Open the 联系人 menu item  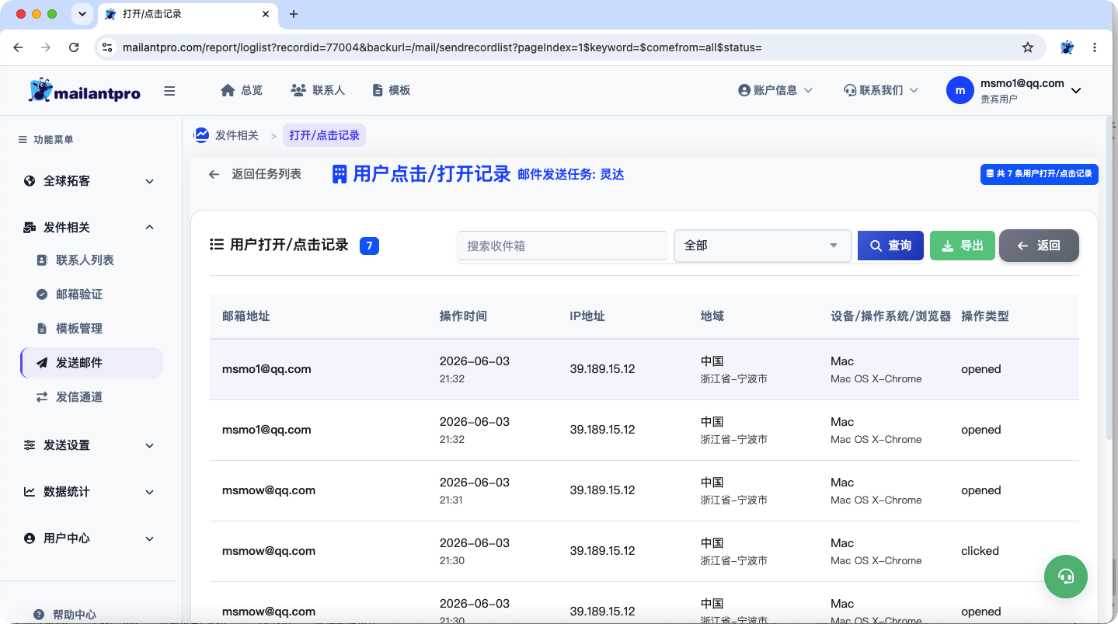coord(318,90)
